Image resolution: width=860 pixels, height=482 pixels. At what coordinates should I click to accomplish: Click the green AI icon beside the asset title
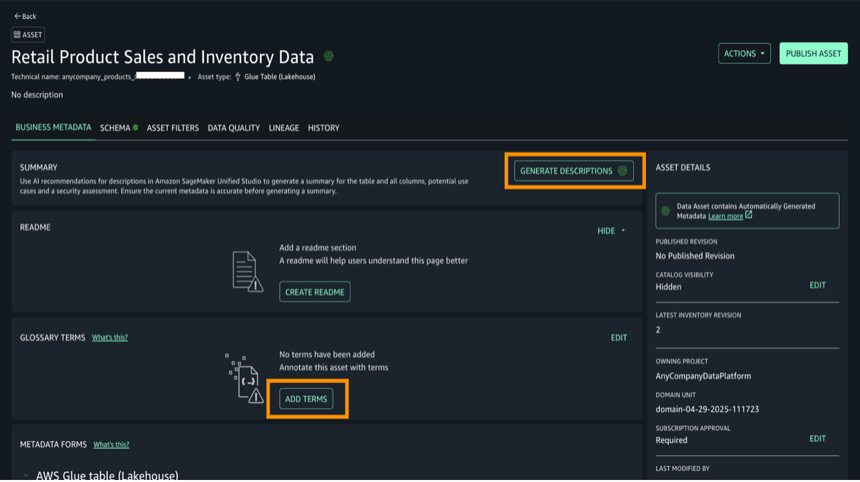tap(329, 57)
